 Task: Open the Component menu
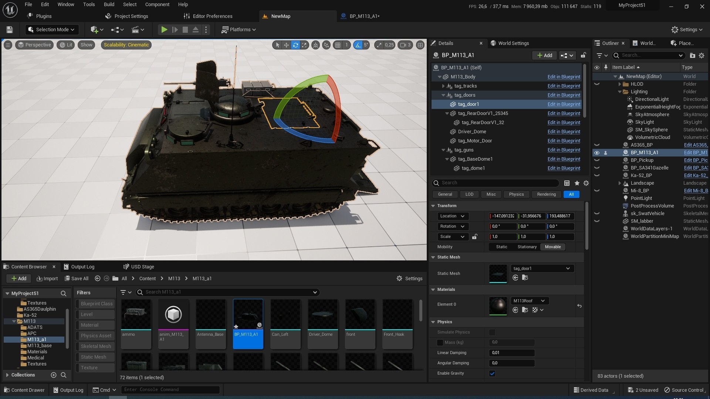[x=157, y=4]
